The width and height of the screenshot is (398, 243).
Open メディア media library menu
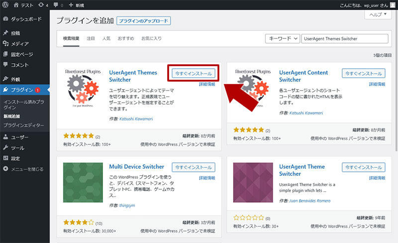pyautogui.click(x=25, y=44)
